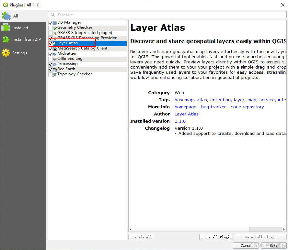Click the map tag link

(252, 100)
